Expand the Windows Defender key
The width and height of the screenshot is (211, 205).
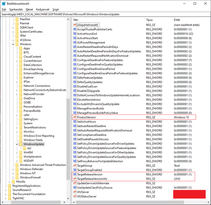(x=13, y=169)
